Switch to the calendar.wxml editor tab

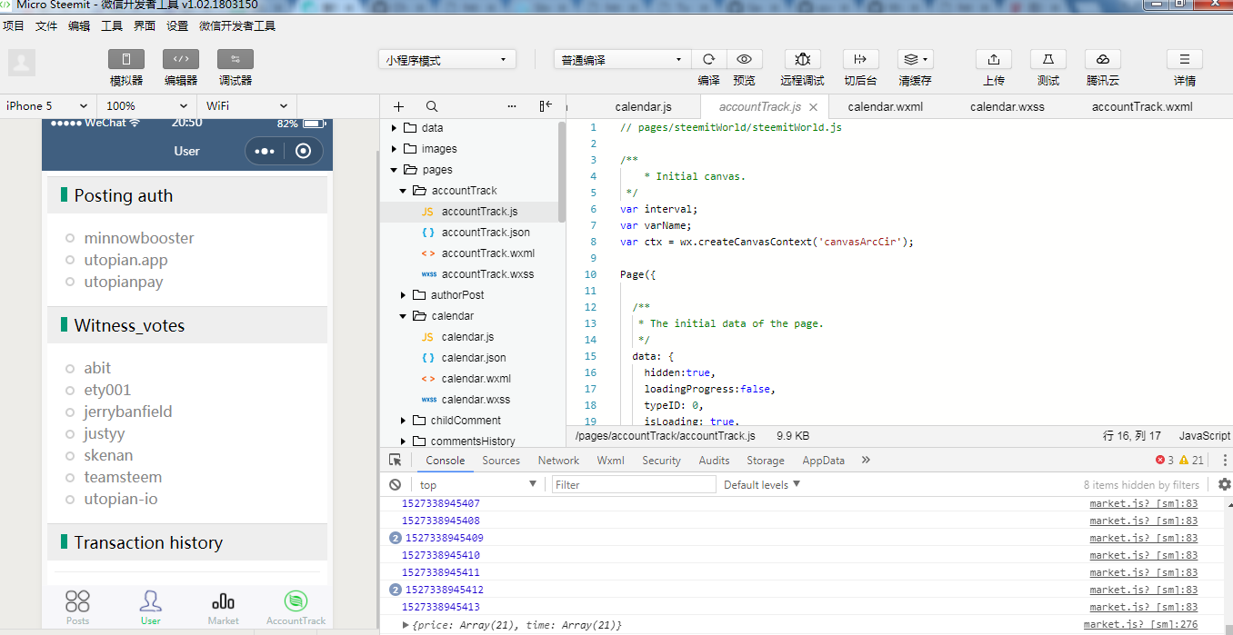pos(885,106)
